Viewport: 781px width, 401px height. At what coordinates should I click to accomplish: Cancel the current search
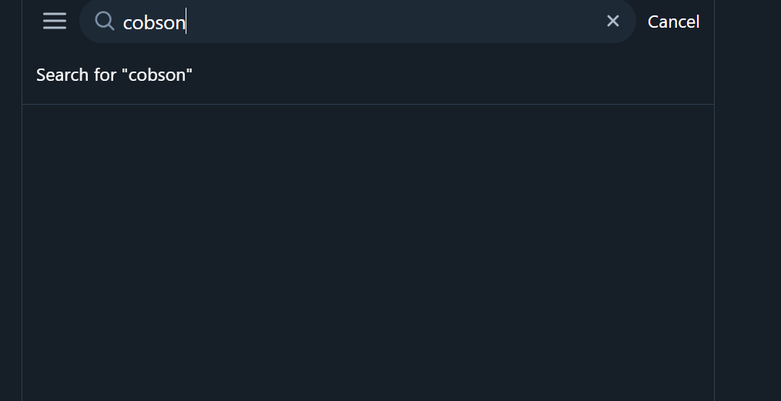click(673, 22)
